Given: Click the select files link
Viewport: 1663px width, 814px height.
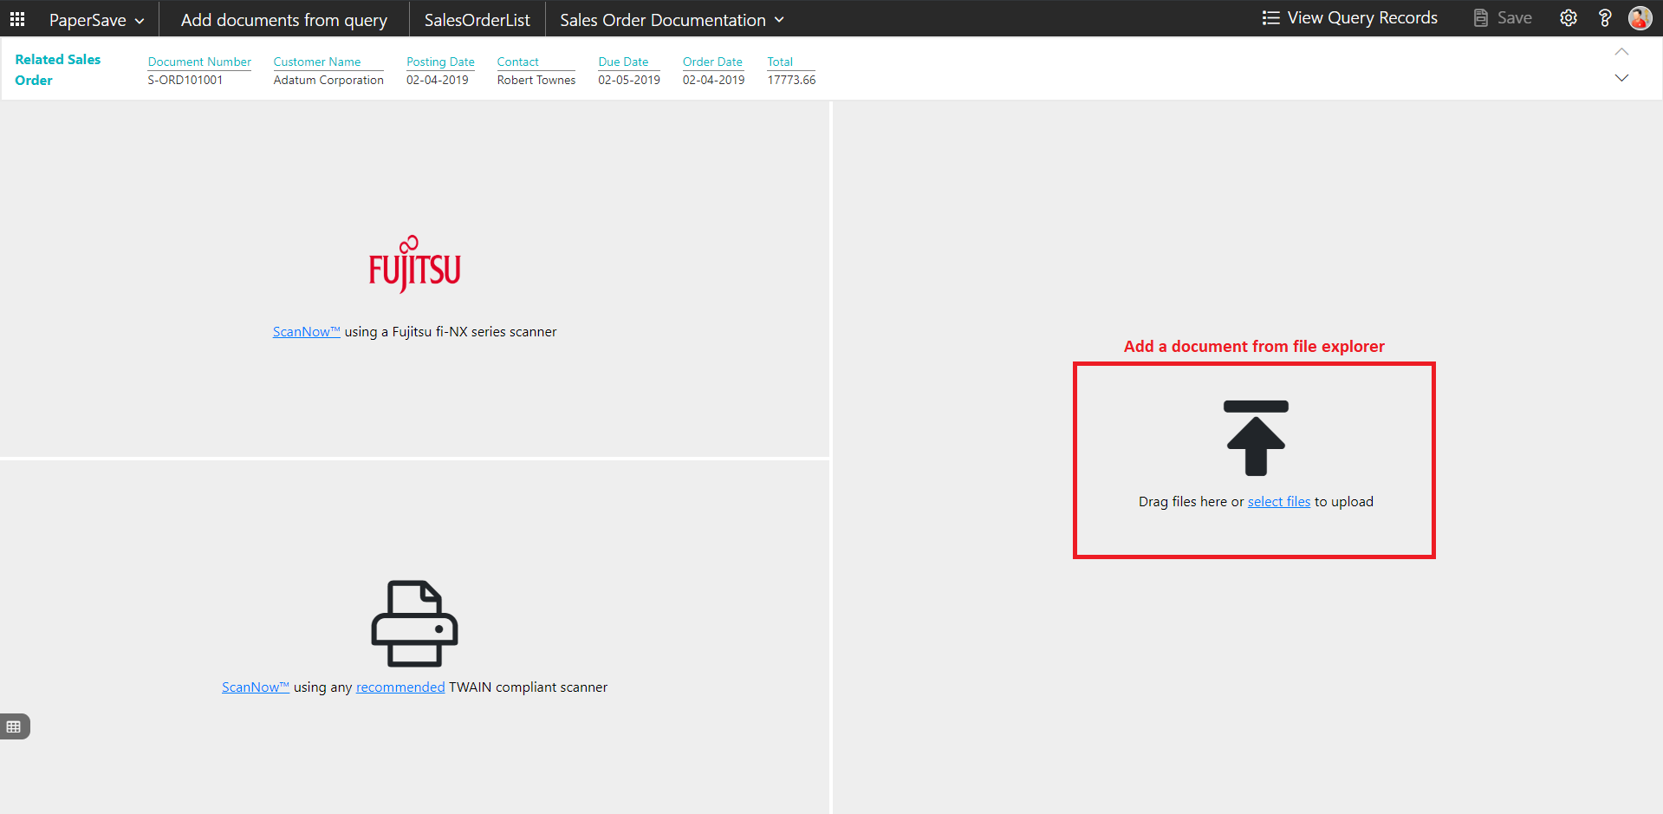Looking at the screenshot, I should click(1278, 502).
